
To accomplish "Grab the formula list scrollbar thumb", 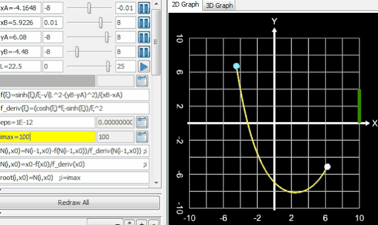I will click(x=156, y=42).
